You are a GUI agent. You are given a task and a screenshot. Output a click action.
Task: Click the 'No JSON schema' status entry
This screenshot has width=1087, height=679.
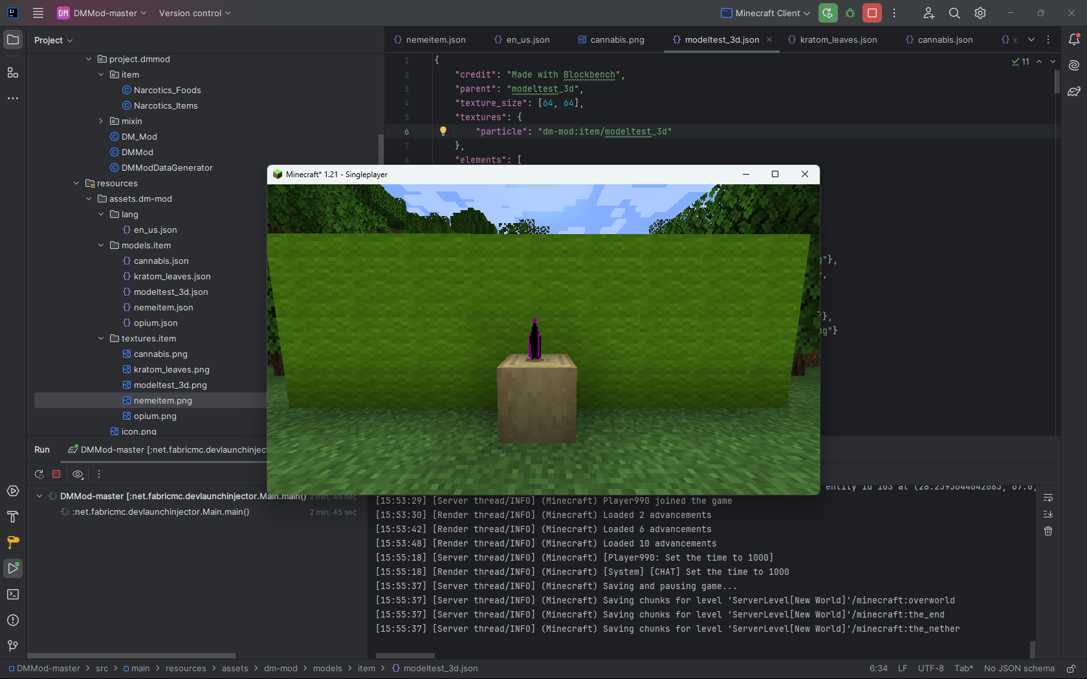pos(1019,669)
